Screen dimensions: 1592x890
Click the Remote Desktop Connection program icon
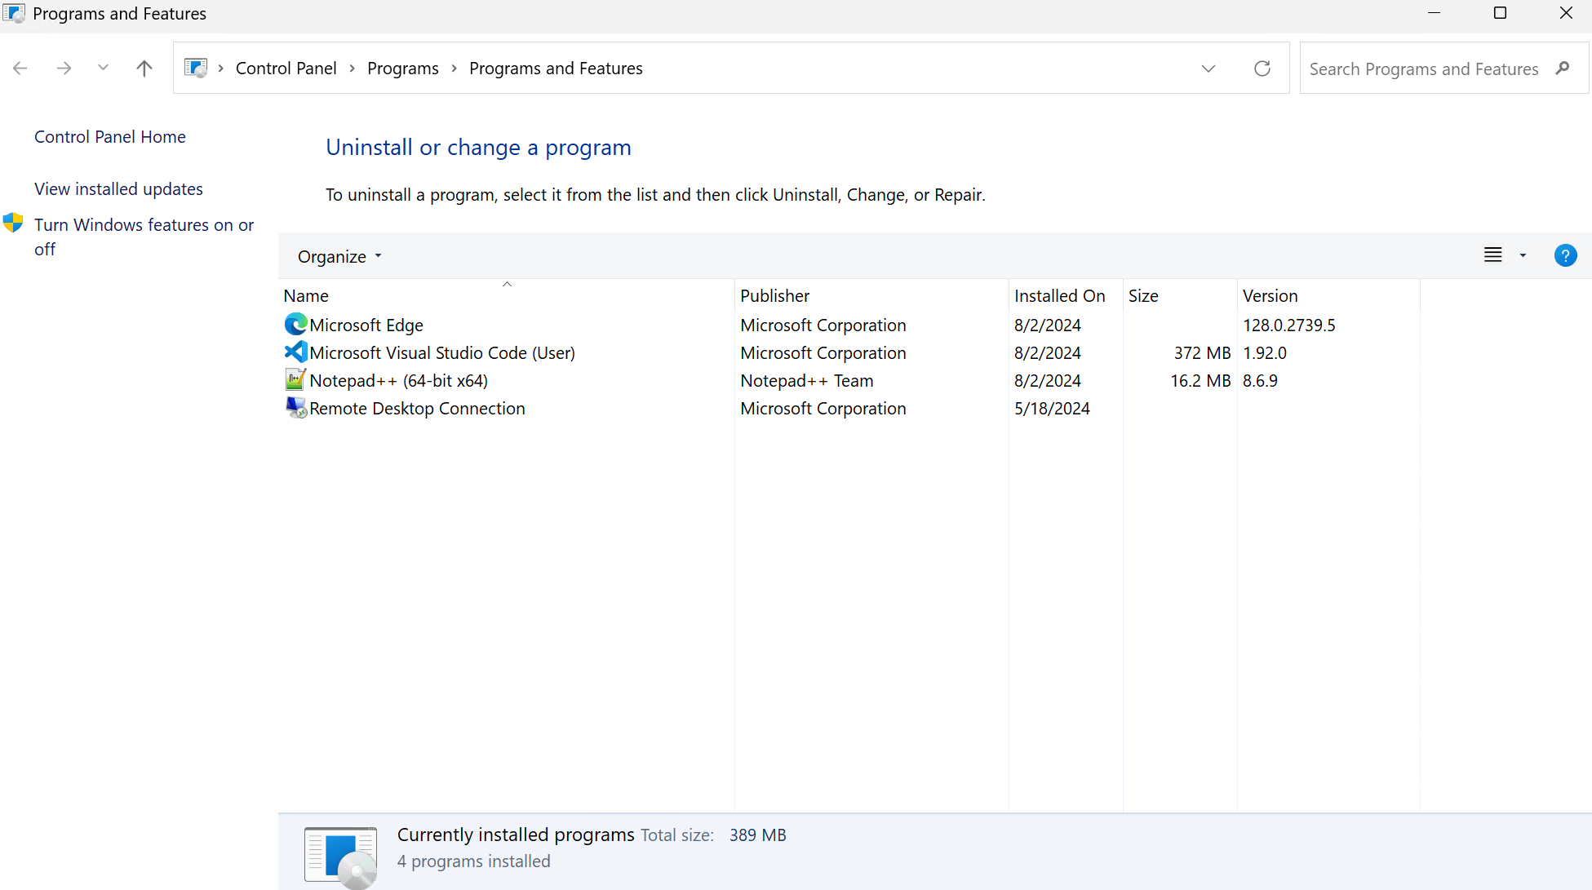coord(295,408)
